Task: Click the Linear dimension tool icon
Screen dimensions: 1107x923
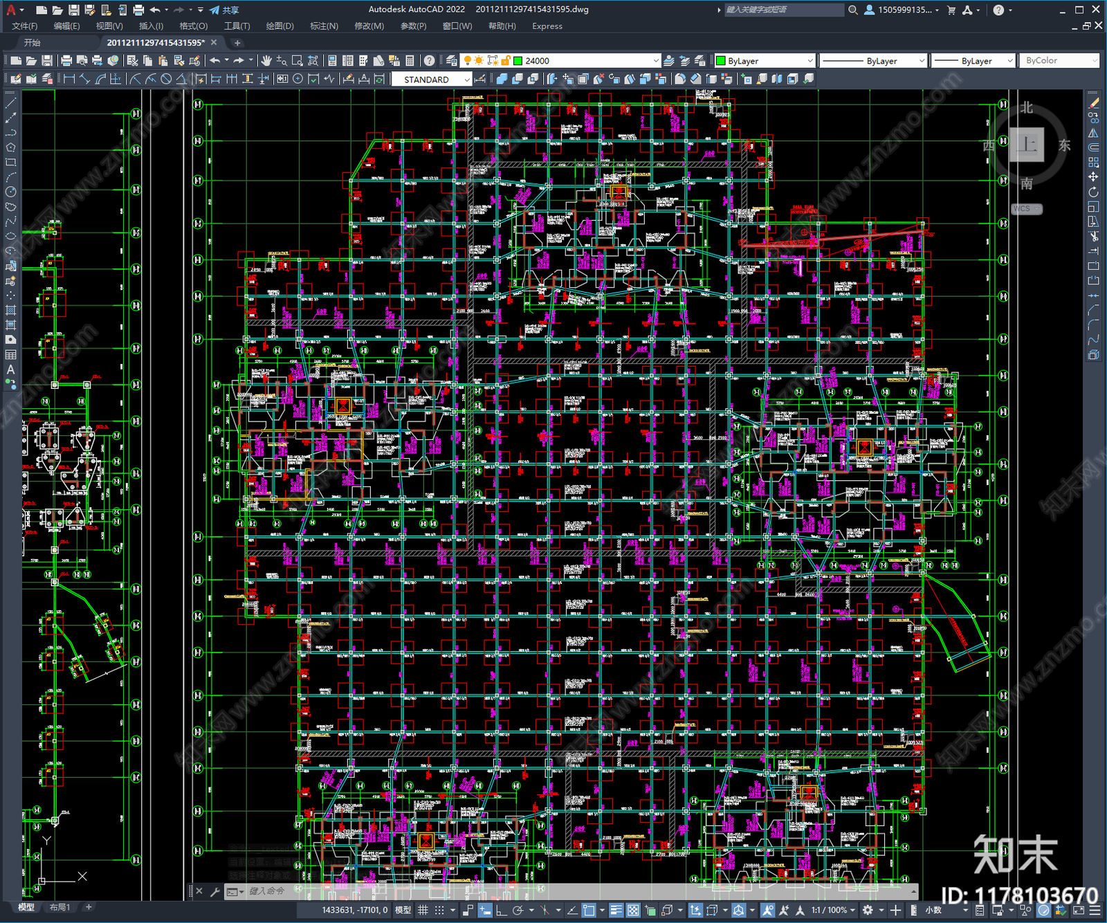Action: (69, 79)
